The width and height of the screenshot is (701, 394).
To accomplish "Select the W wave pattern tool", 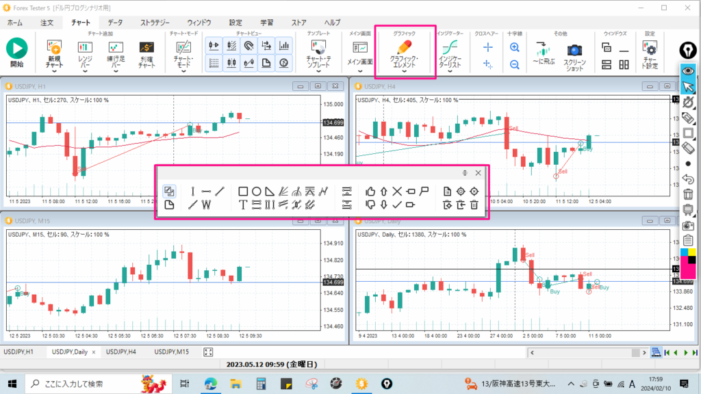I will pos(206,205).
